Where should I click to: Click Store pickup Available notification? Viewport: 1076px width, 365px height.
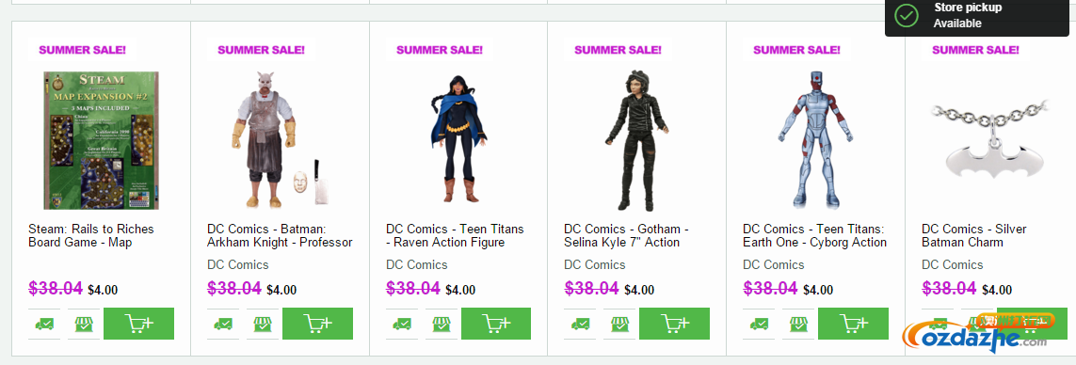[980, 16]
